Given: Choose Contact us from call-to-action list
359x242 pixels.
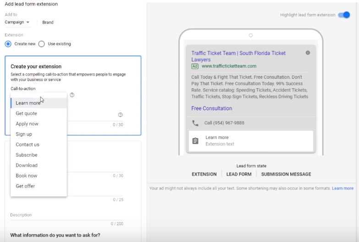Looking at the screenshot, I should click(39, 145).
